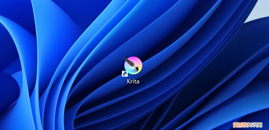Click the letter K in the Krita label
The height and width of the screenshot is (130, 269).
pos(129,81)
